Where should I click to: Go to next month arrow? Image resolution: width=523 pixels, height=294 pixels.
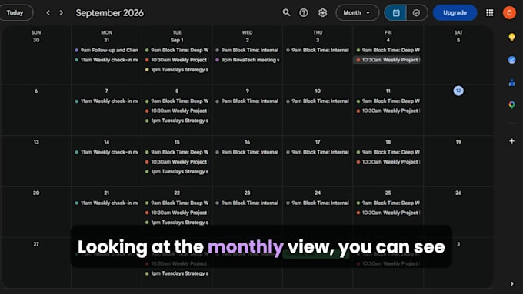click(61, 12)
